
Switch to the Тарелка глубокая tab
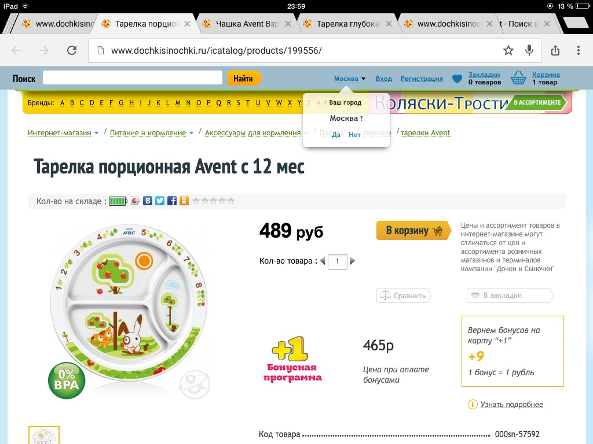point(347,24)
